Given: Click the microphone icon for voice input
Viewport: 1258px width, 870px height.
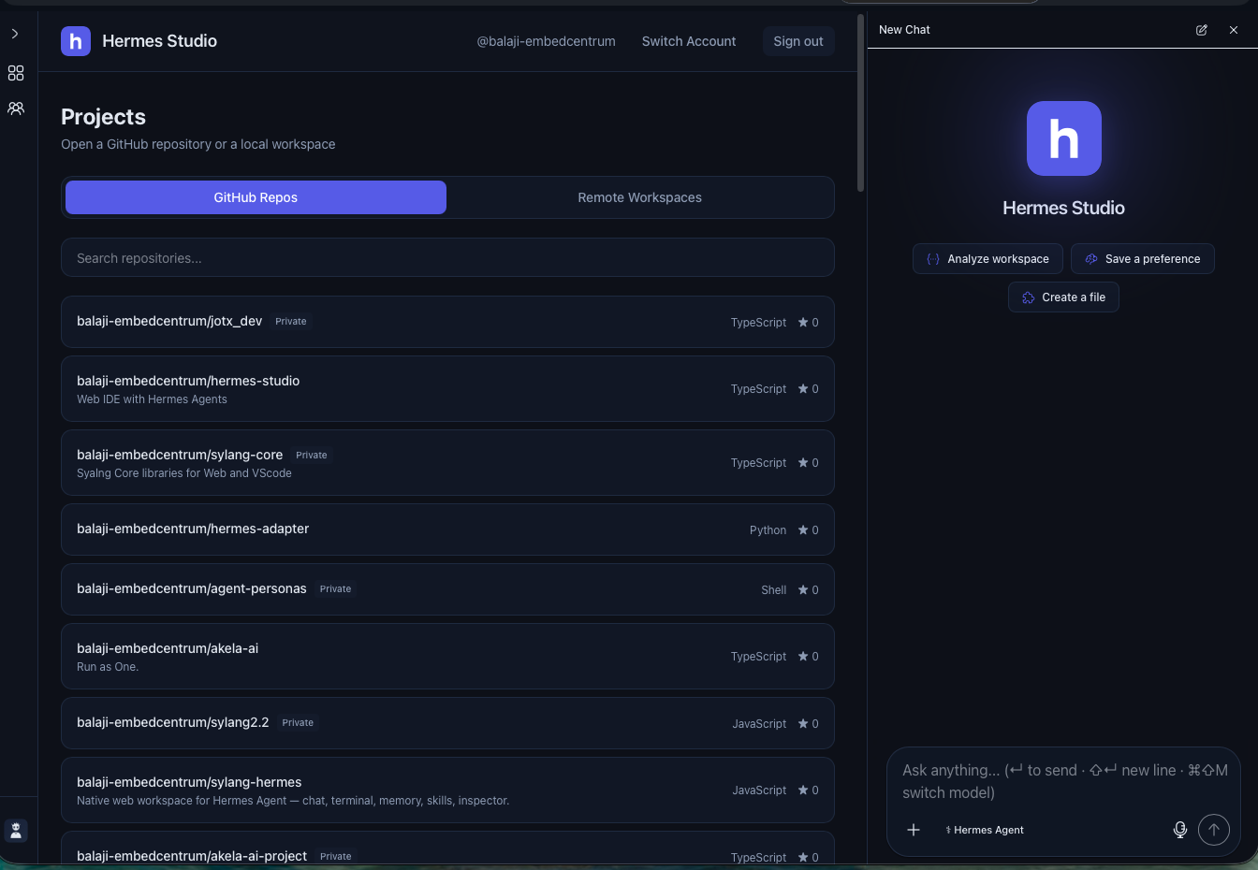Looking at the screenshot, I should coord(1180,829).
